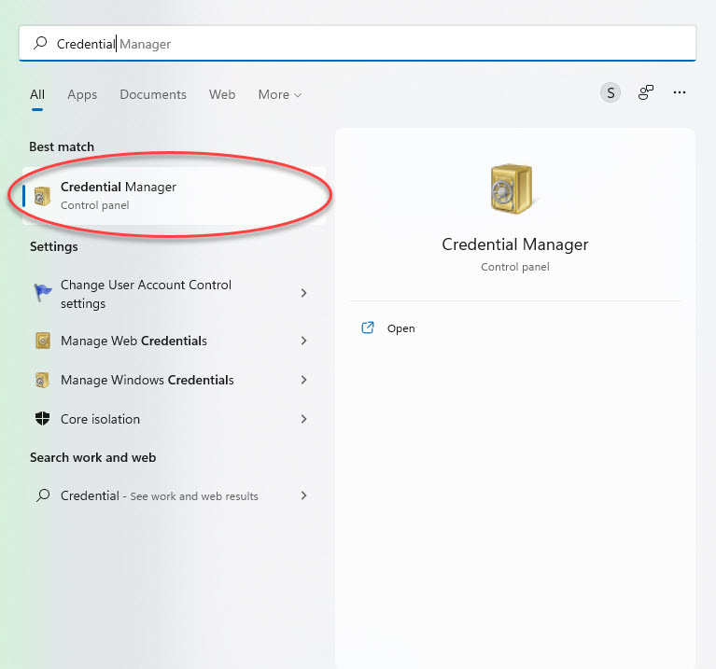Image resolution: width=716 pixels, height=669 pixels.
Task: Open the Credential Manager best match result
Action: pos(175,196)
